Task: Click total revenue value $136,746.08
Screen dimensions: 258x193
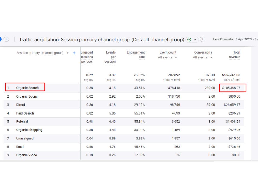Action: click(231, 75)
